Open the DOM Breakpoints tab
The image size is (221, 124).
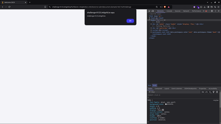tap(190, 89)
